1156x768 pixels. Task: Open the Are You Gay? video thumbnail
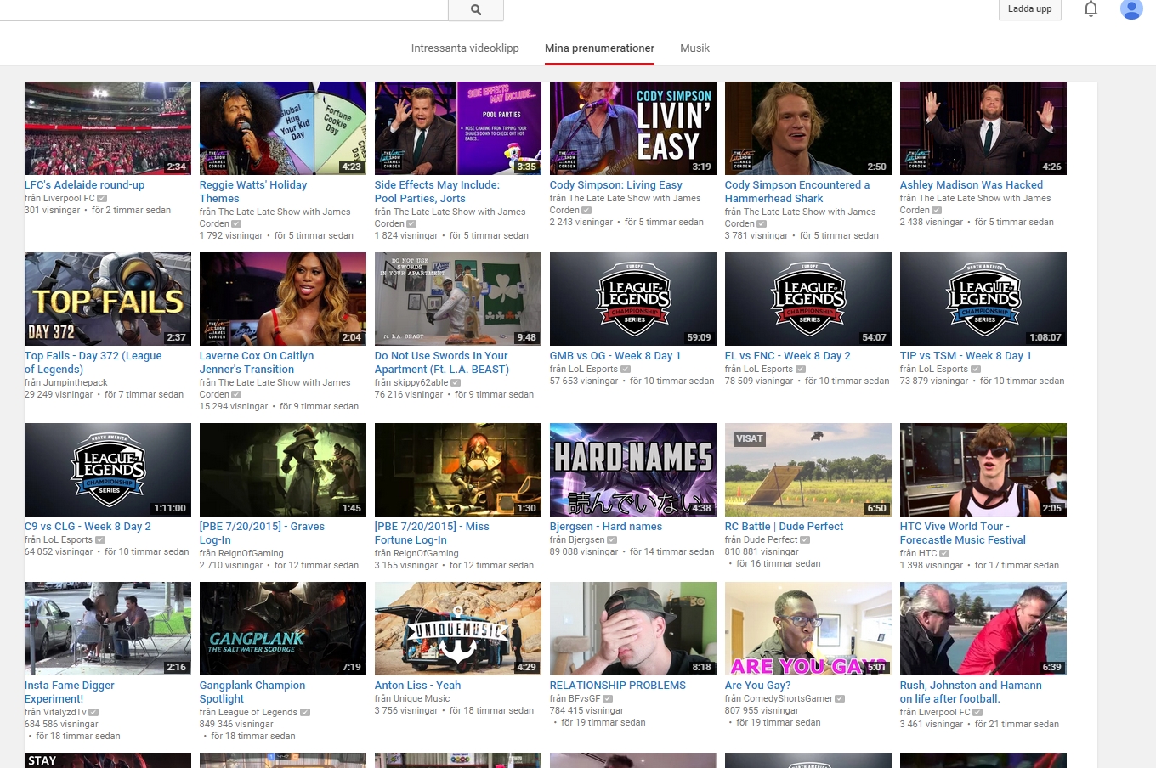pos(808,629)
